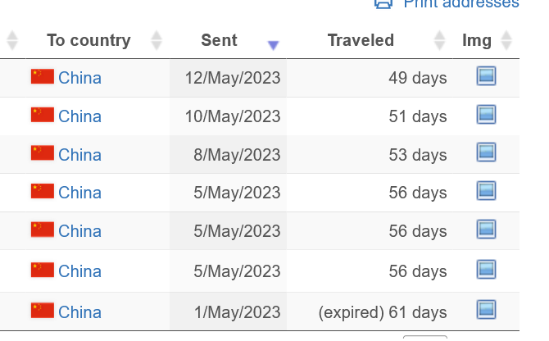
Task: Toggle Sent column descending sort arrow
Action: pyautogui.click(x=273, y=45)
